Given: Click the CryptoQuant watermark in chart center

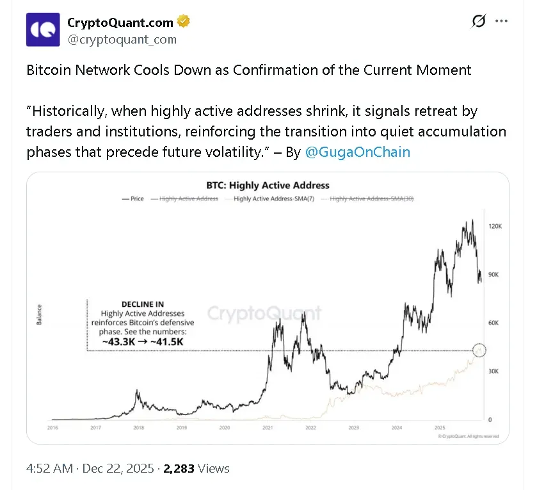Looking at the screenshot, I should (265, 313).
